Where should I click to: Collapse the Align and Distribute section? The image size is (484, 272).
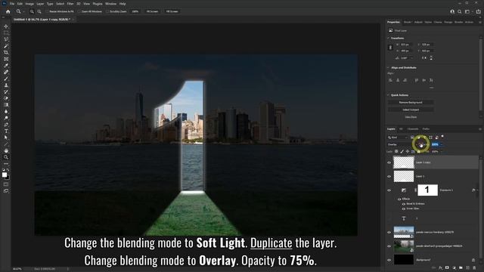coord(388,67)
